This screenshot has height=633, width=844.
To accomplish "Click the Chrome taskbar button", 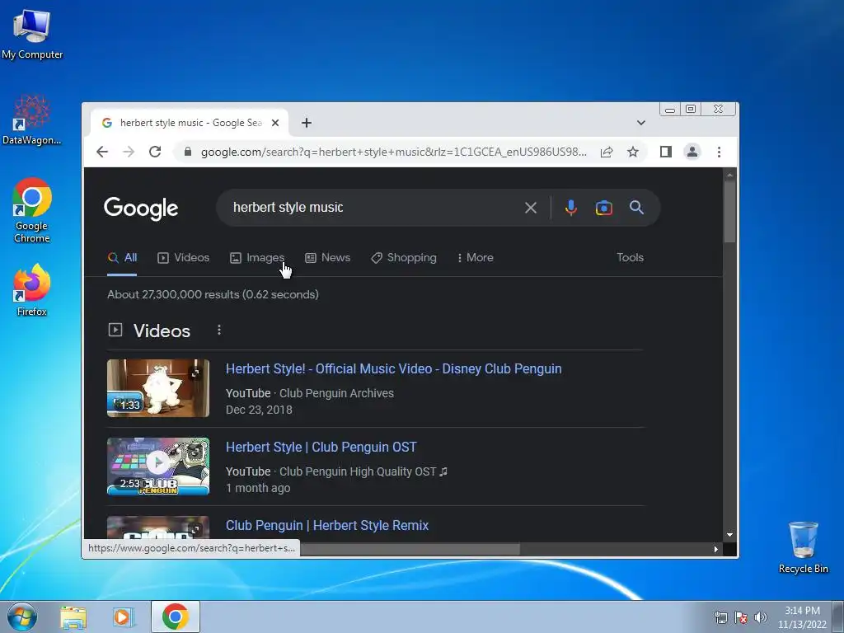I will click(176, 617).
